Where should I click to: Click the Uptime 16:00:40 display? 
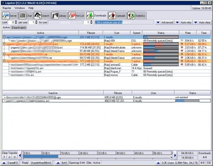[202, 8]
